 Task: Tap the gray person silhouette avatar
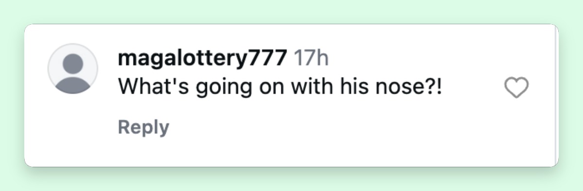point(73,69)
